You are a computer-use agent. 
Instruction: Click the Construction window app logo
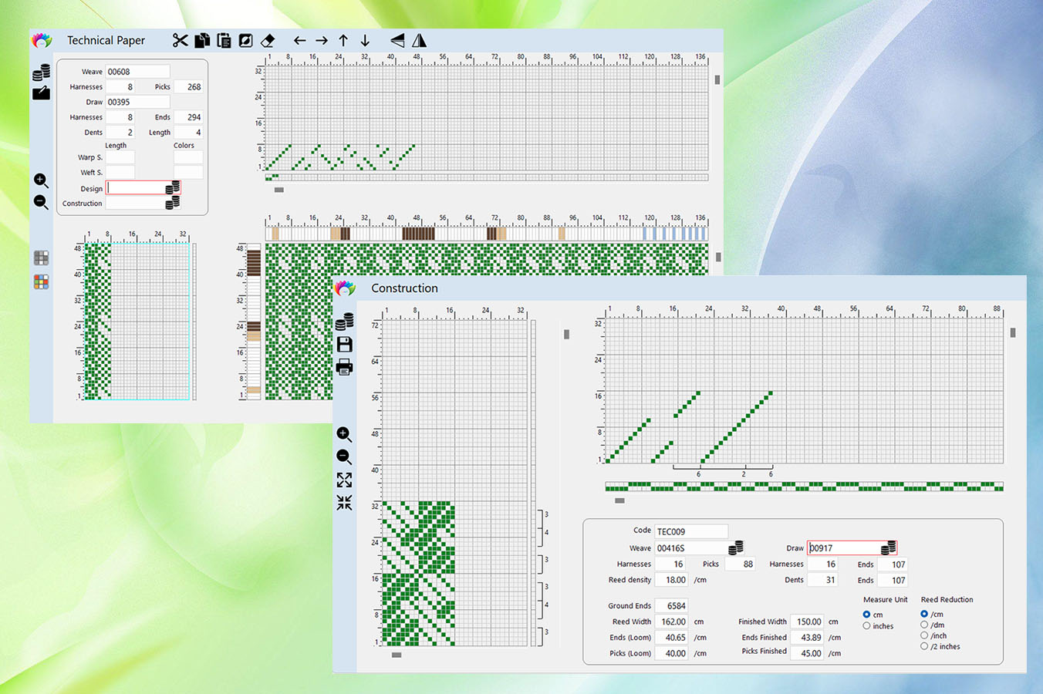(x=345, y=288)
